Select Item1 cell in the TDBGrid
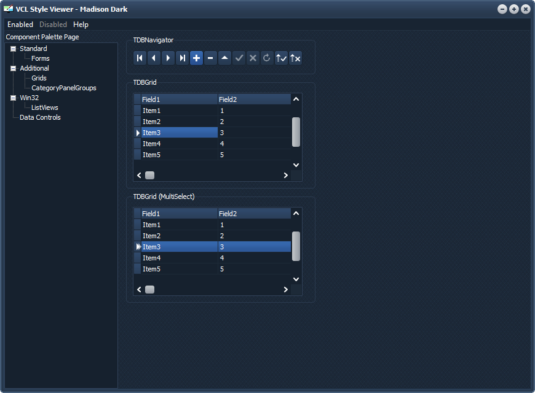Viewport: 535px width, 393px height. (x=180, y=111)
